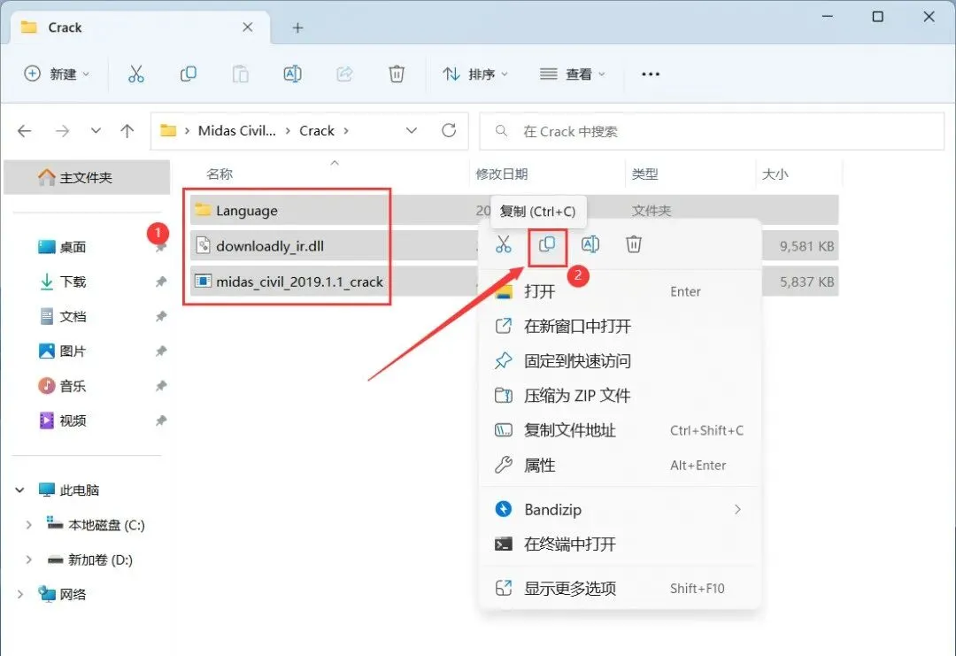Click the Rename icon in the top toolbar

click(x=293, y=73)
